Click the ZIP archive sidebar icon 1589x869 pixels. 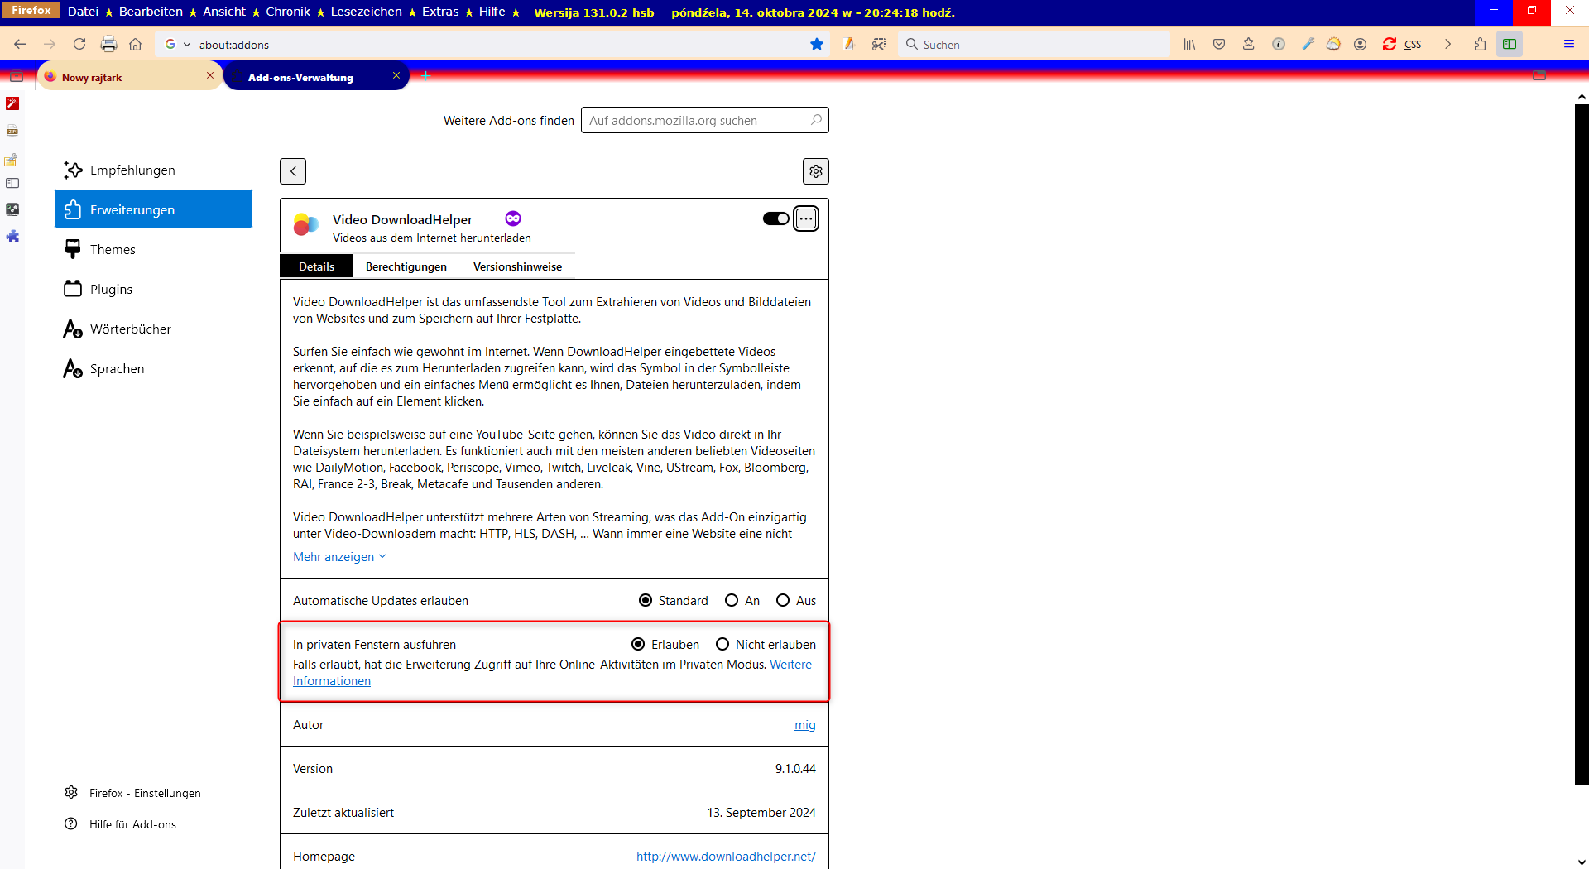[x=12, y=130]
